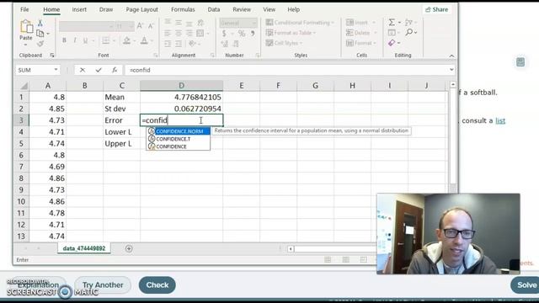Click the Decrease Font Size icon
Viewport: 539px width, 303px height.
point(151,26)
